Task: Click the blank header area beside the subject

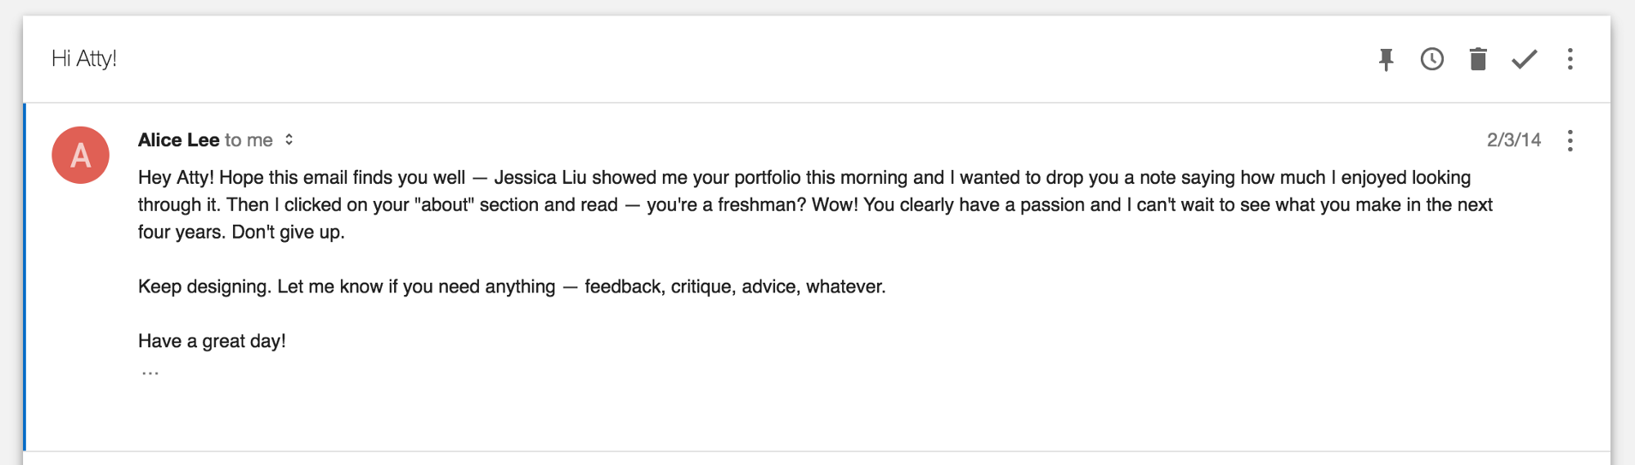Action: 736,59
